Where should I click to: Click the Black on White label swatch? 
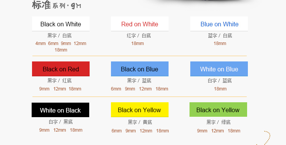tap(61, 24)
